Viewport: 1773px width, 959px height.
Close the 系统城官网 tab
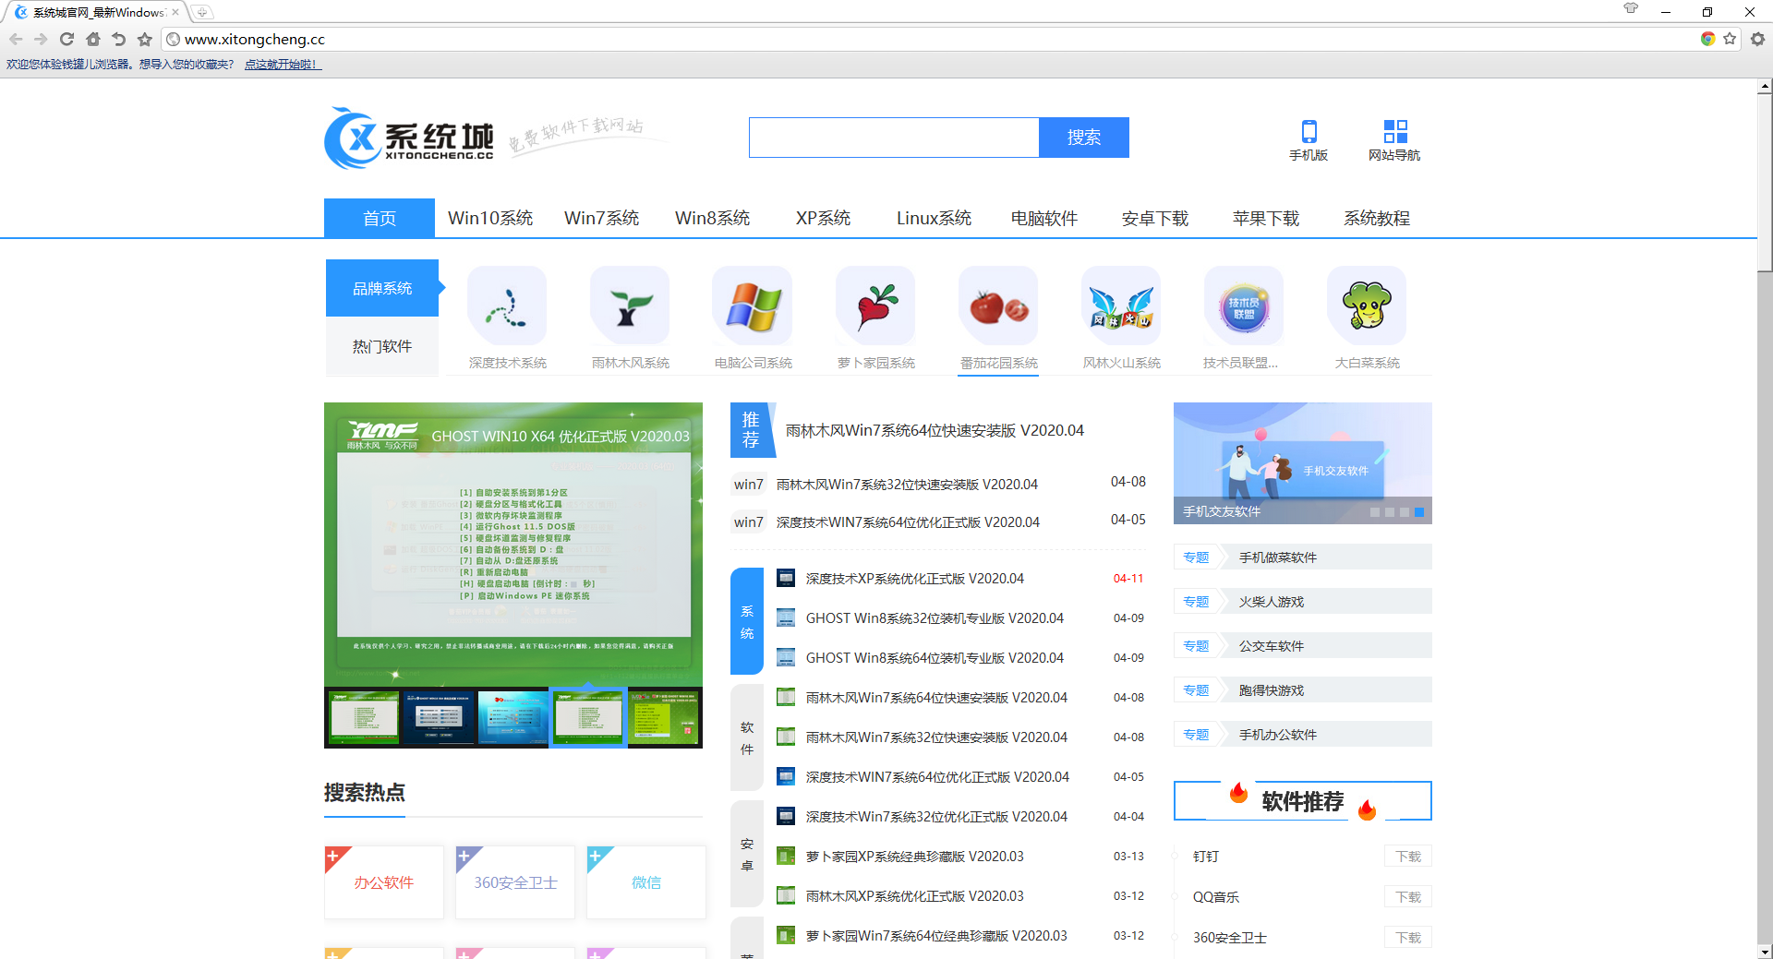coord(175,12)
